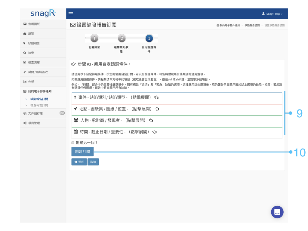Open 檢查清單 sidebar item
Screen dimensions: 308x231
coord(43,63)
